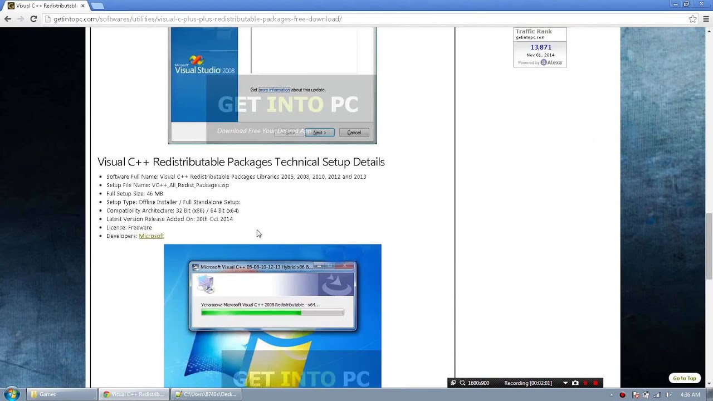Open the Alexa Traffic Rank widget
The width and height of the screenshot is (713, 401).
(x=540, y=47)
